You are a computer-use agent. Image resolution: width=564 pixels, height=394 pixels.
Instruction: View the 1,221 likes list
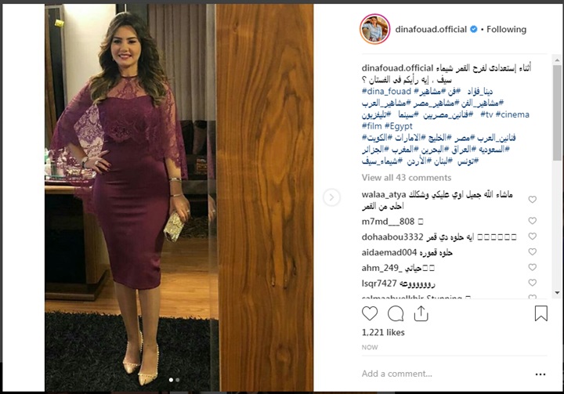pyautogui.click(x=383, y=332)
